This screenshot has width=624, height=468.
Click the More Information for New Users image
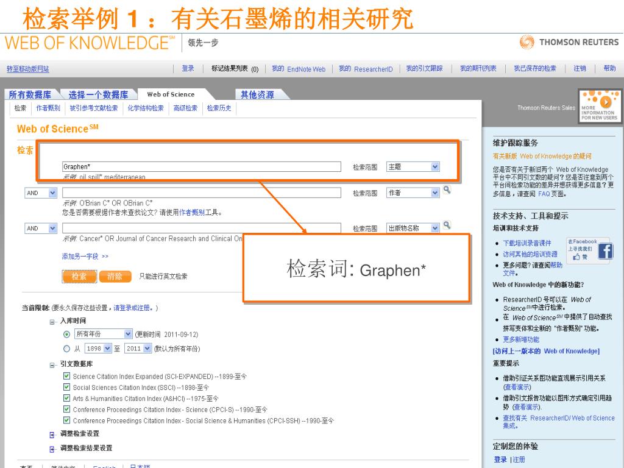tap(600, 106)
